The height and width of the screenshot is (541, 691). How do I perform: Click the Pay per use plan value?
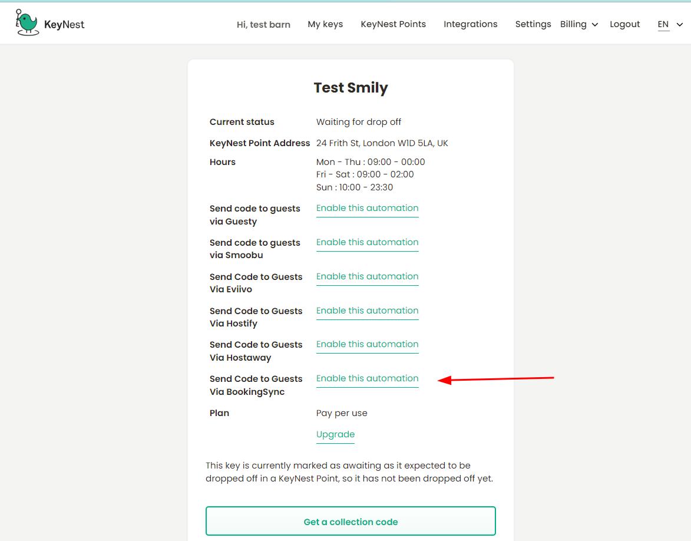pos(342,413)
